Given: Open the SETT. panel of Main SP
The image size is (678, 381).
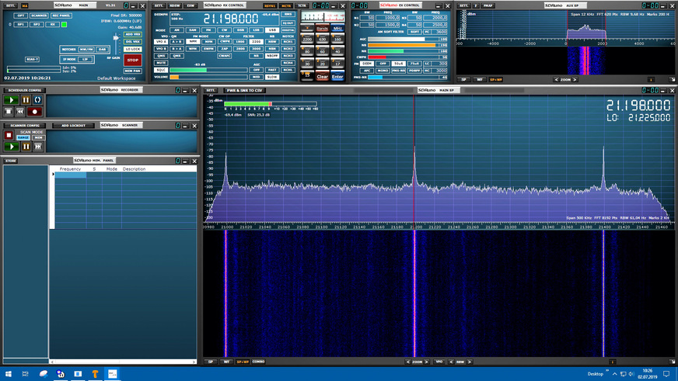Looking at the screenshot, I should (211, 91).
